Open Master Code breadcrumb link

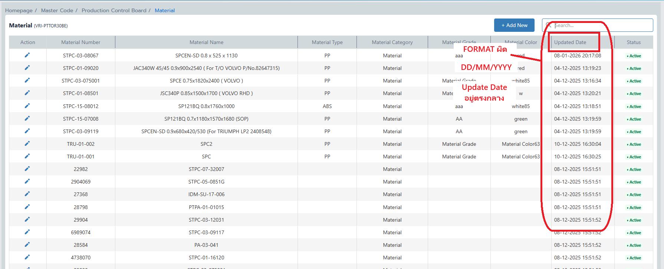(x=57, y=10)
